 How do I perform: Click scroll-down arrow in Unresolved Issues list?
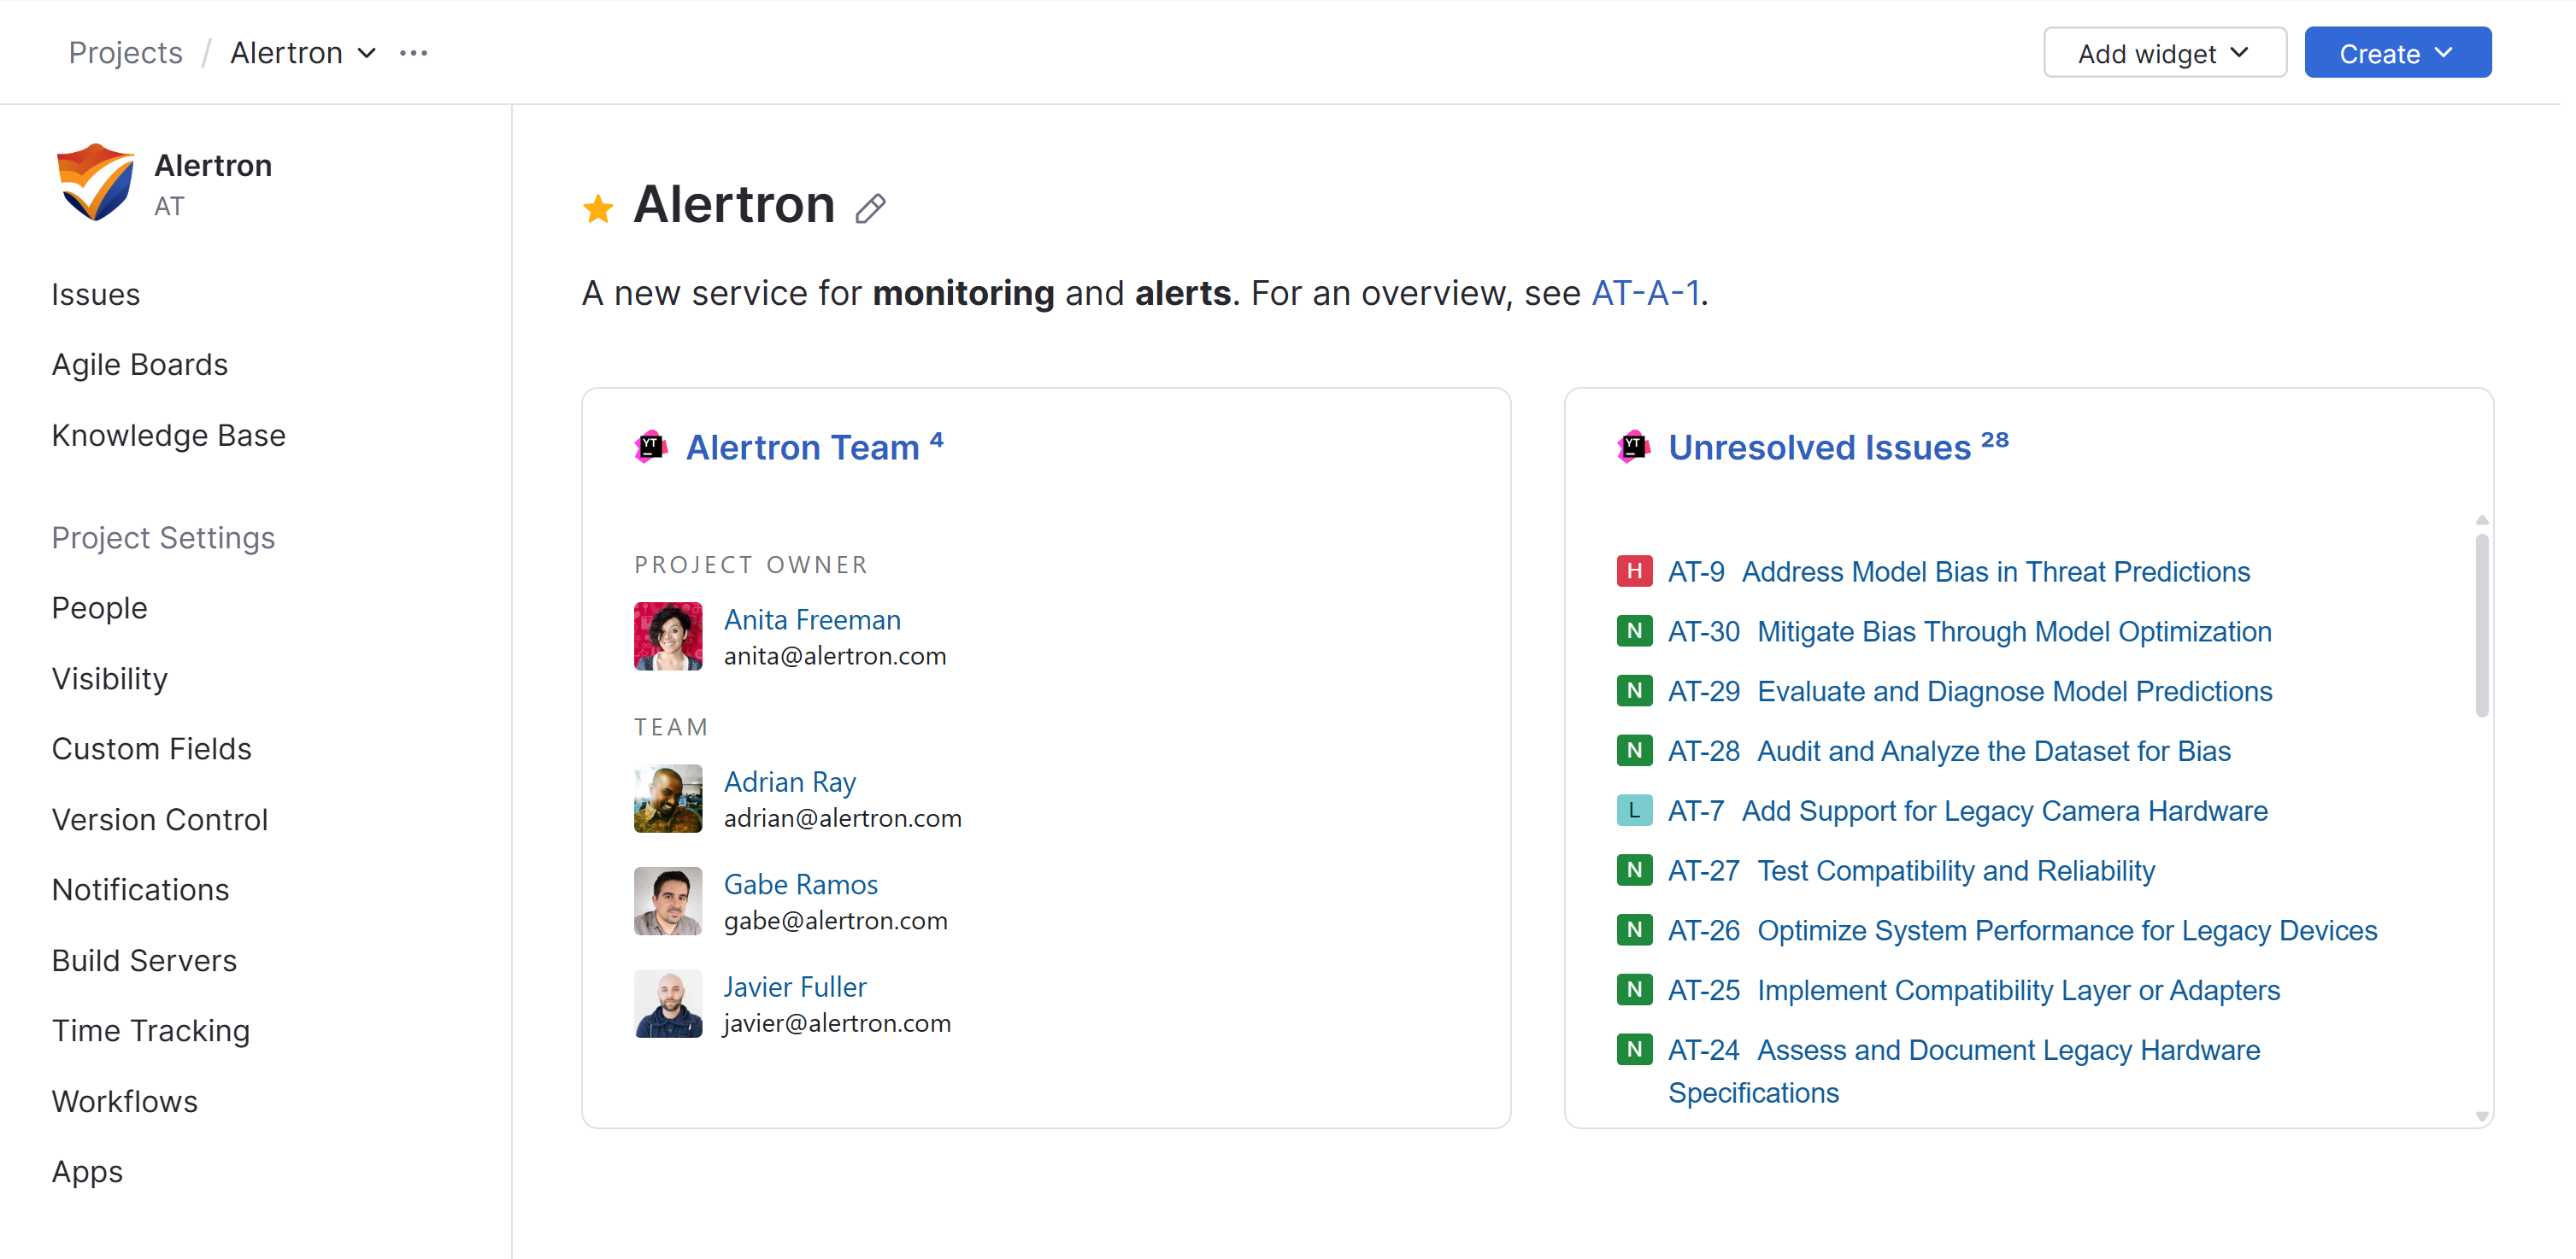pyautogui.click(x=2481, y=1116)
